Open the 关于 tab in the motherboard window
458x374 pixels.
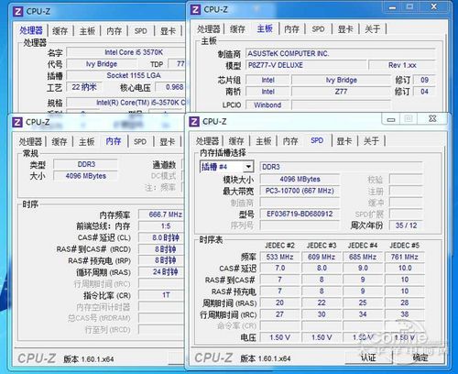pos(373,29)
